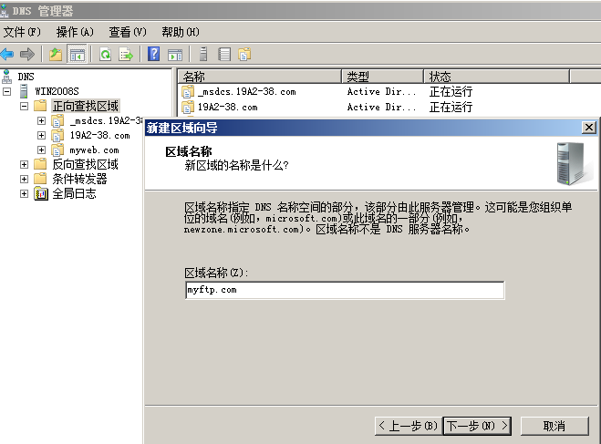
Task: Open Help with the question mark icon
Action: tap(154, 54)
